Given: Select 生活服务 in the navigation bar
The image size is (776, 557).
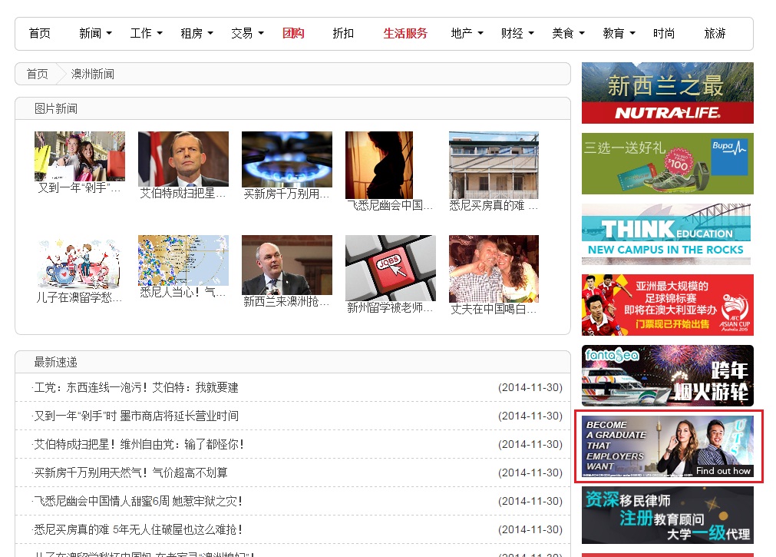Looking at the screenshot, I should (x=405, y=34).
